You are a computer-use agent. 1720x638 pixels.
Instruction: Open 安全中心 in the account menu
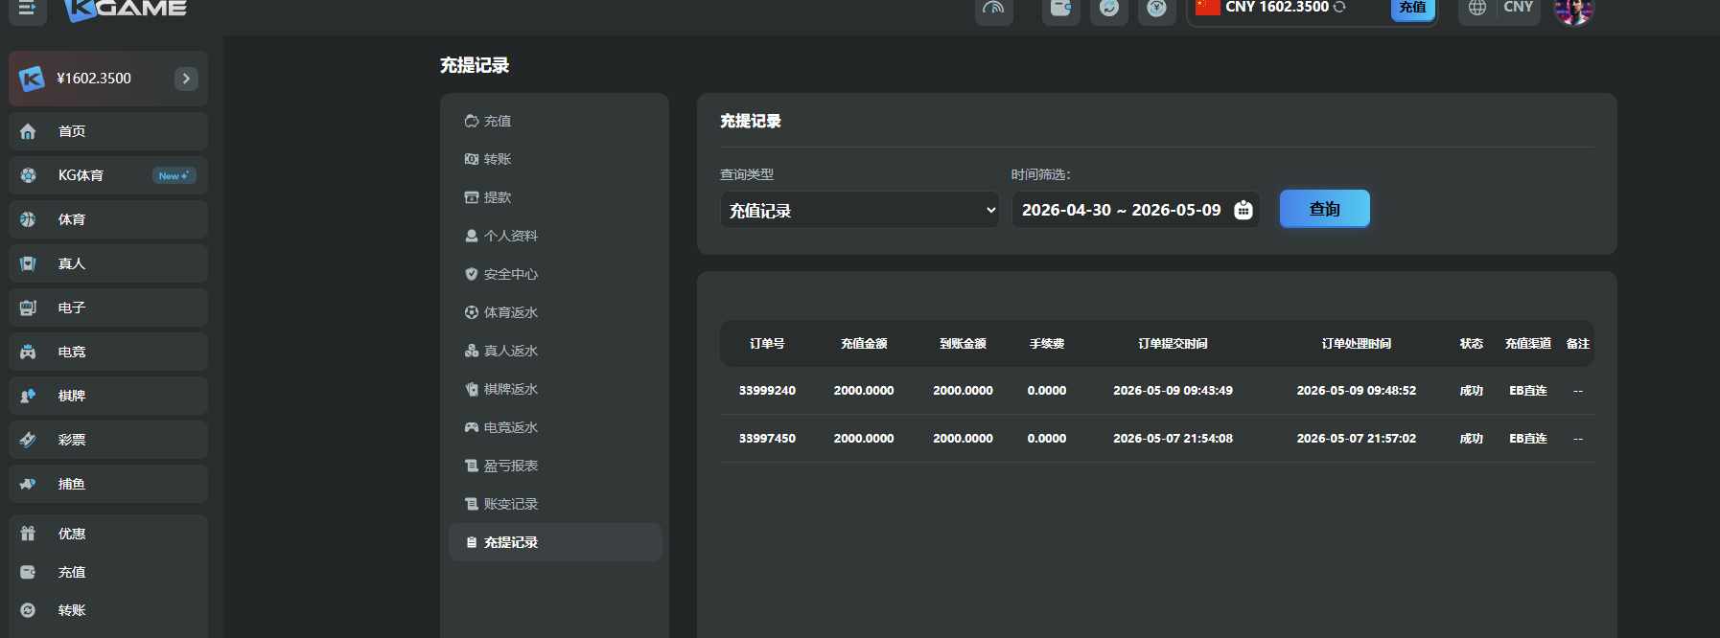click(x=555, y=274)
